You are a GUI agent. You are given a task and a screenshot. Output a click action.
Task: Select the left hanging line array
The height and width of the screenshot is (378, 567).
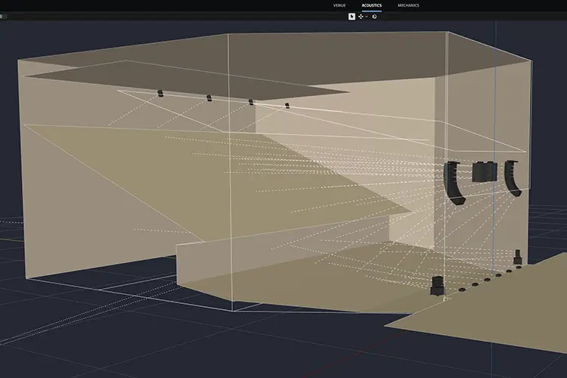[454, 183]
